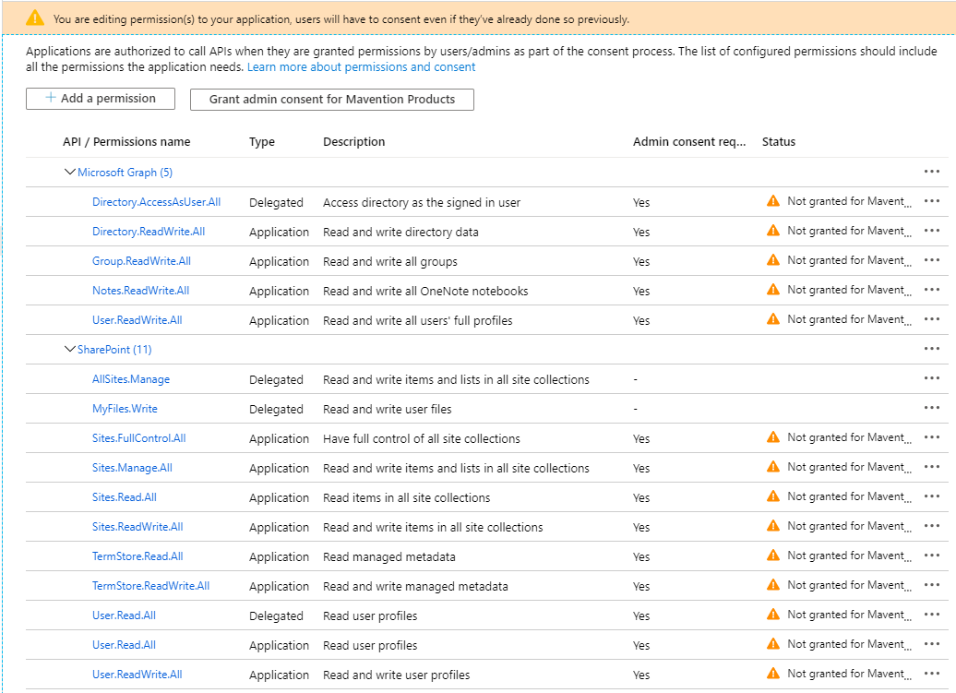Click more options for MyFiles.Write row
This screenshot has width=956, height=693.
click(x=931, y=408)
